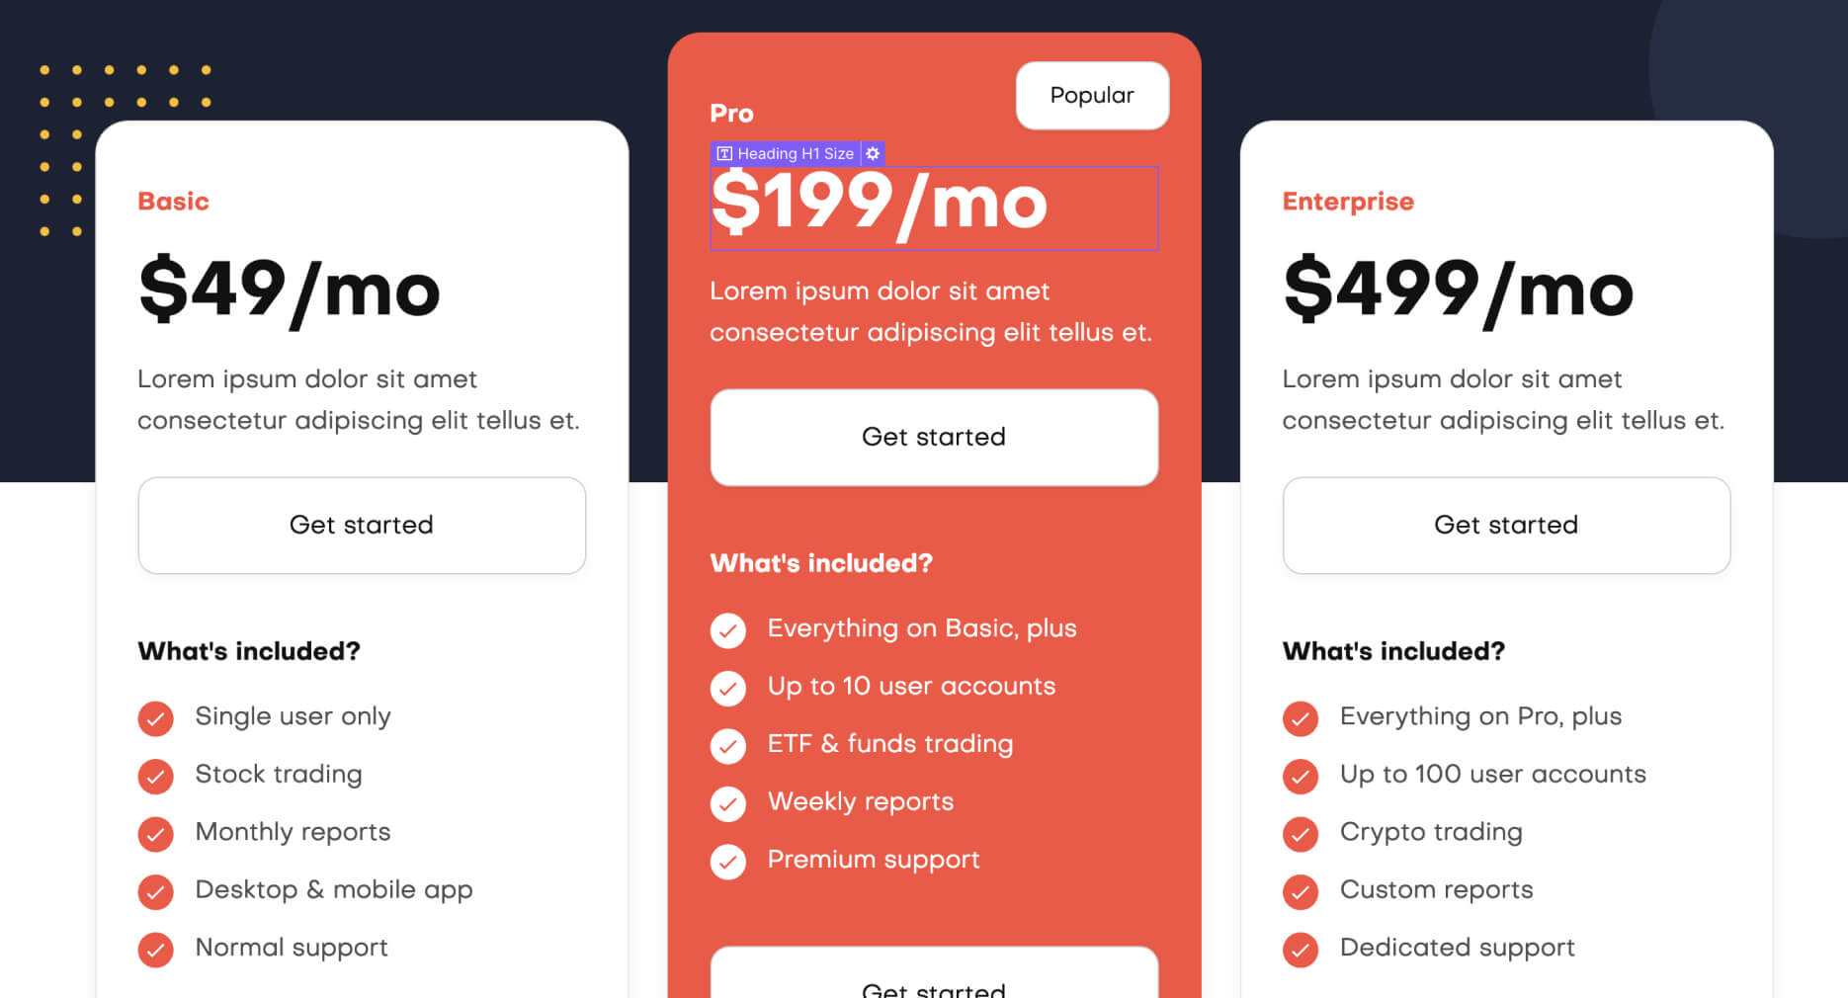Image resolution: width=1848 pixels, height=998 pixels.
Task: Toggle the checkmark for Single user only
Action: [x=156, y=718]
